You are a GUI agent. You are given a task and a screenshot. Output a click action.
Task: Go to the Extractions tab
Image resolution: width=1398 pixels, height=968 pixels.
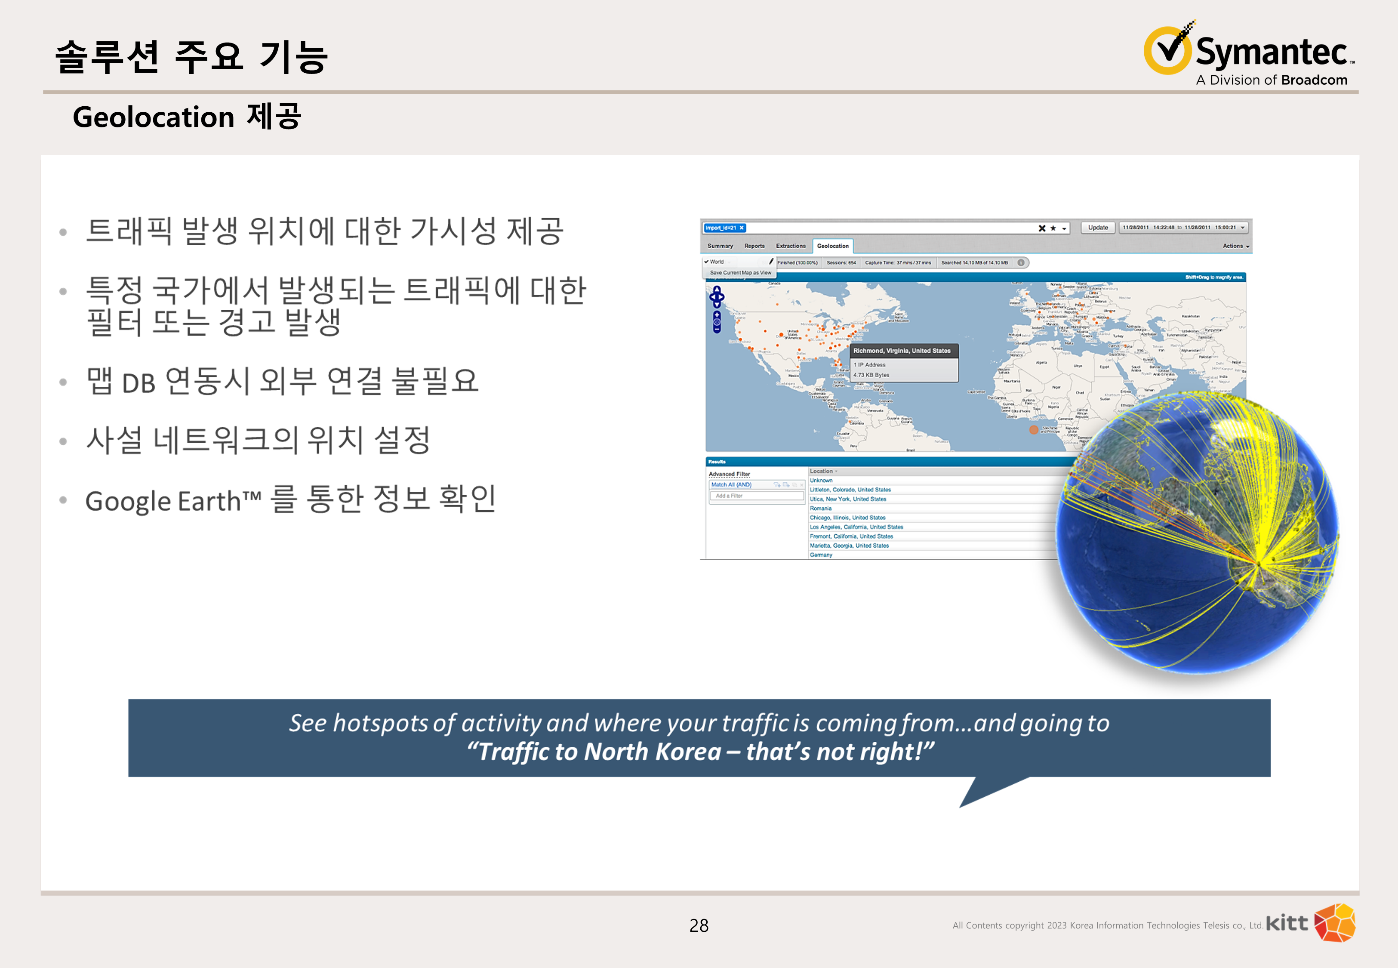tap(791, 246)
